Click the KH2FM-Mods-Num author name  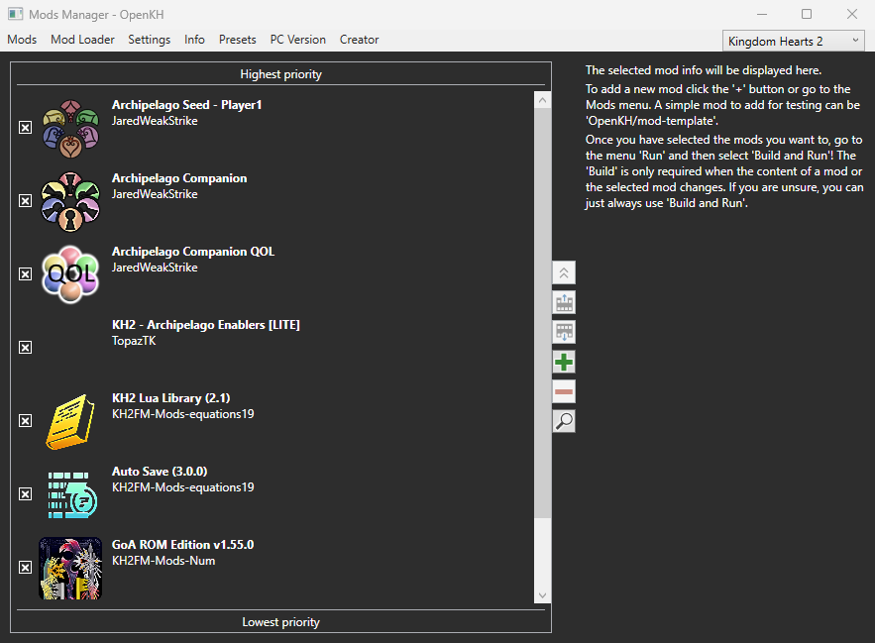[x=164, y=561]
